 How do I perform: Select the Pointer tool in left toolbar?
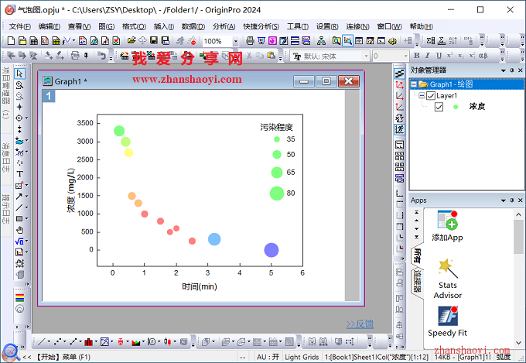click(19, 74)
